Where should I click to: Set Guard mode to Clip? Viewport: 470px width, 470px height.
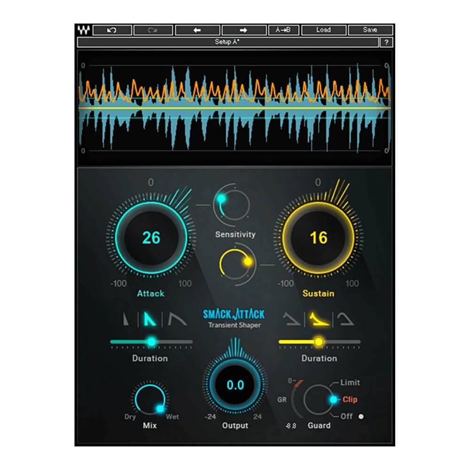tap(350, 399)
